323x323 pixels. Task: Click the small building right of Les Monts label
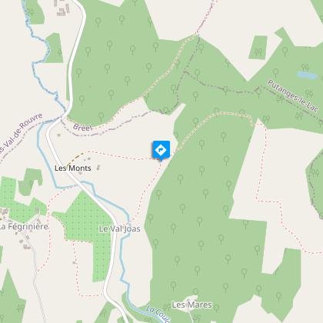pos(98,168)
